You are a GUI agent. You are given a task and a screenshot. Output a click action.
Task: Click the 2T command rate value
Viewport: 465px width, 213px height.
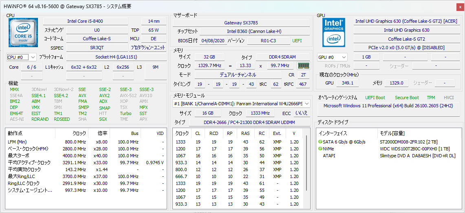[x=303, y=75]
